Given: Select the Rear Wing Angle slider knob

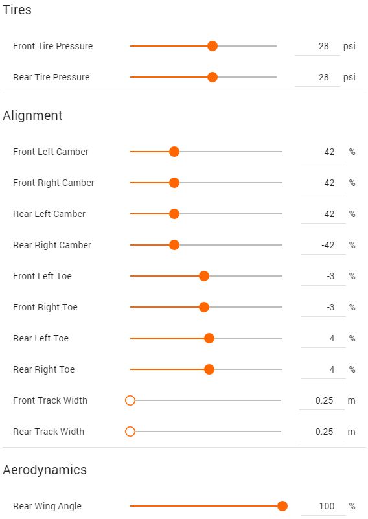Looking at the screenshot, I should [x=282, y=506].
